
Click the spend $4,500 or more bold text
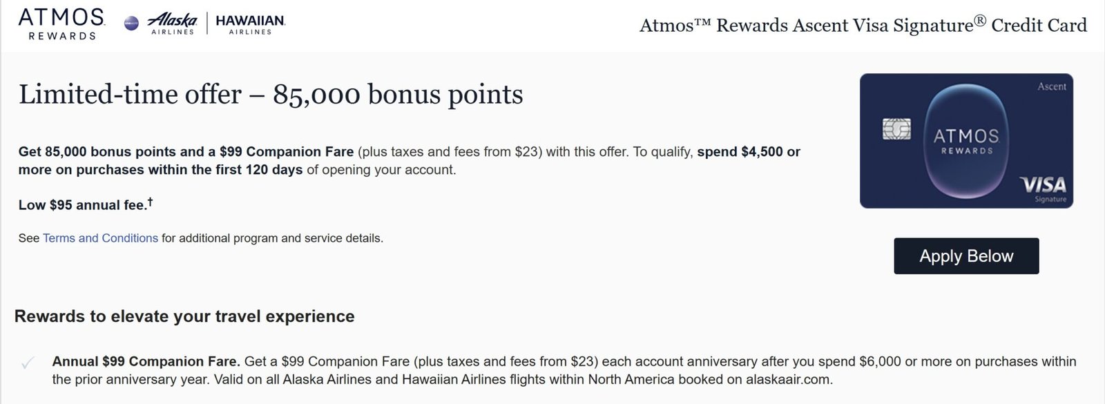pos(748,152)
